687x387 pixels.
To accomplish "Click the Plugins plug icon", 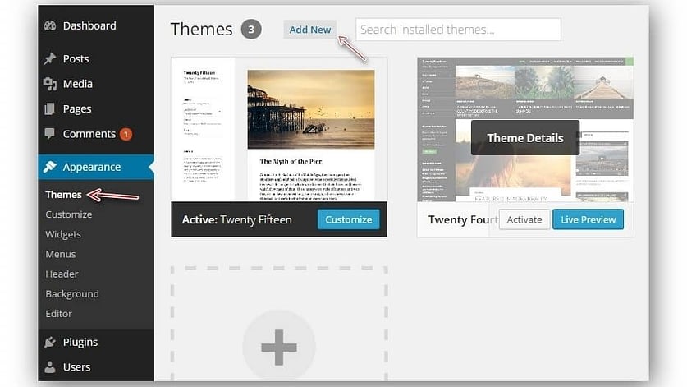I will click(x=50, y=342).
